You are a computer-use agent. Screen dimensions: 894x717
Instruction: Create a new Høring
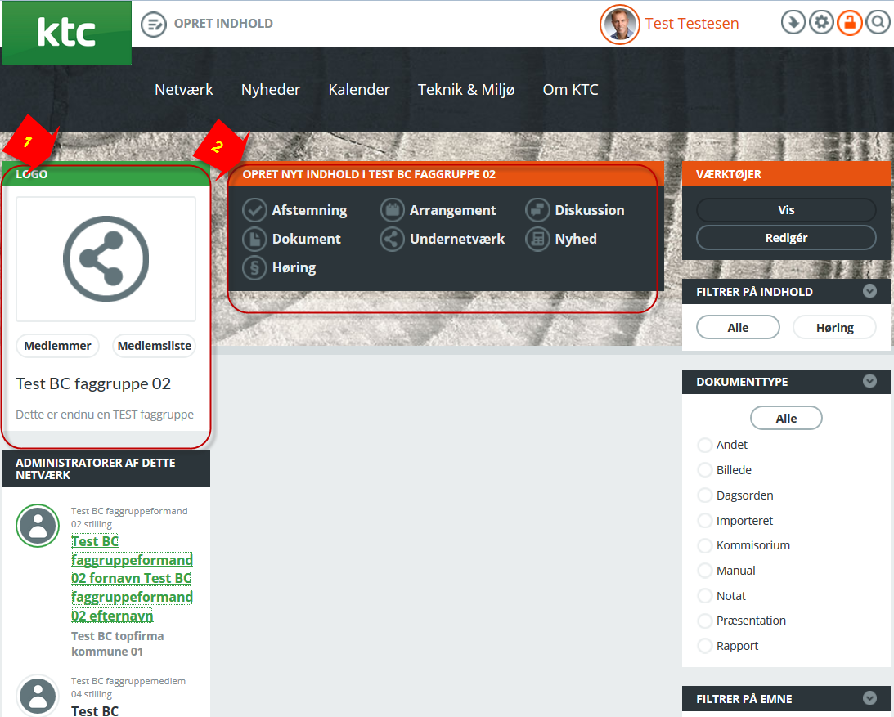pyautogui.click(x=294, y=267)
